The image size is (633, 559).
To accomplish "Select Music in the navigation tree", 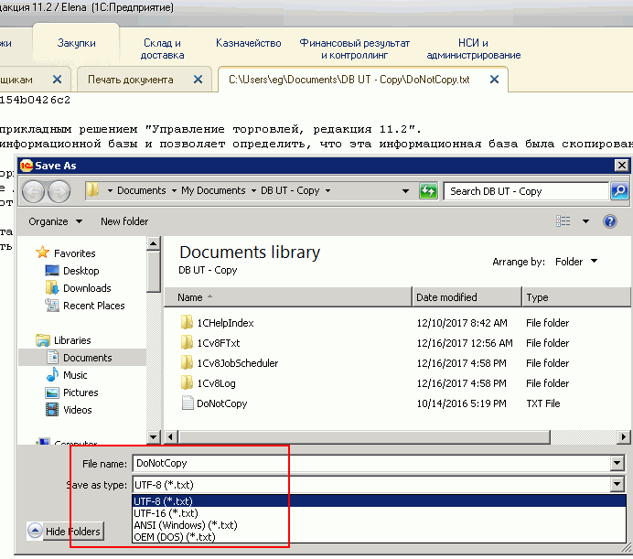I will (75, 375).
